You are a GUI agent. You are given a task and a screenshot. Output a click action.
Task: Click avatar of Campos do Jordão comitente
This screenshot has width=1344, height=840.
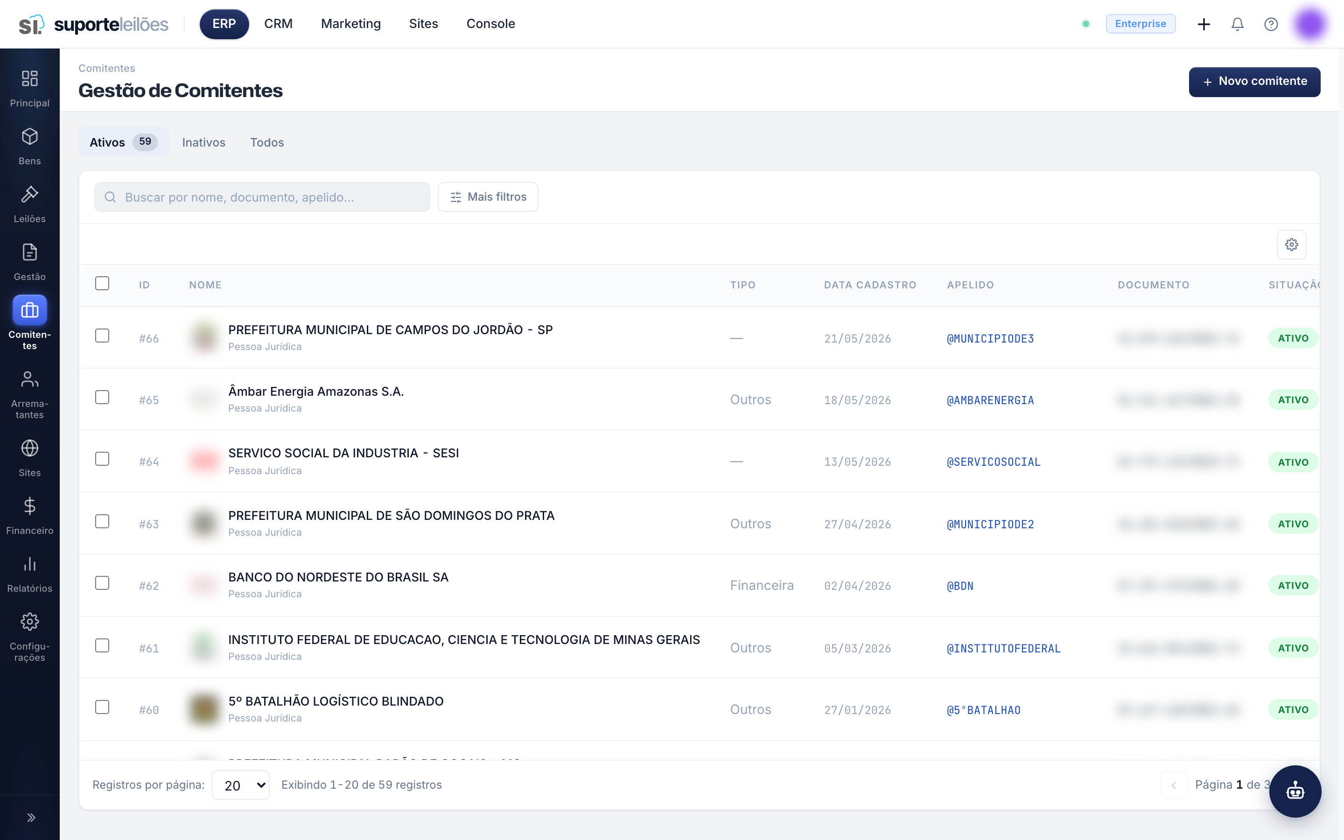204,337
